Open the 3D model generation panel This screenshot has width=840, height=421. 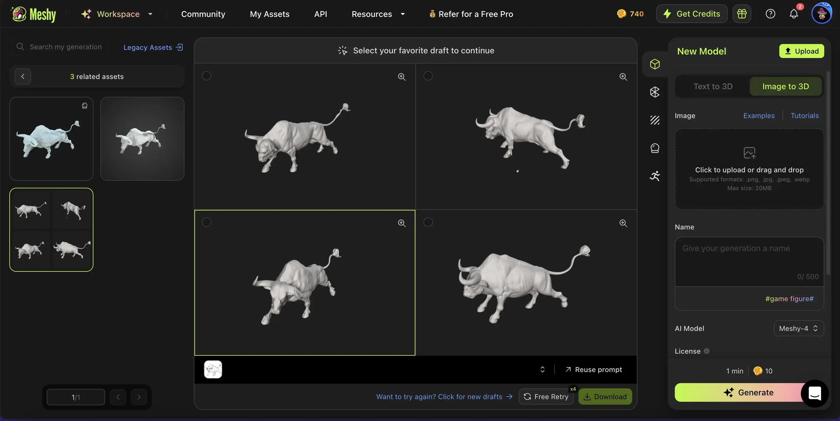tap(654, 64)
